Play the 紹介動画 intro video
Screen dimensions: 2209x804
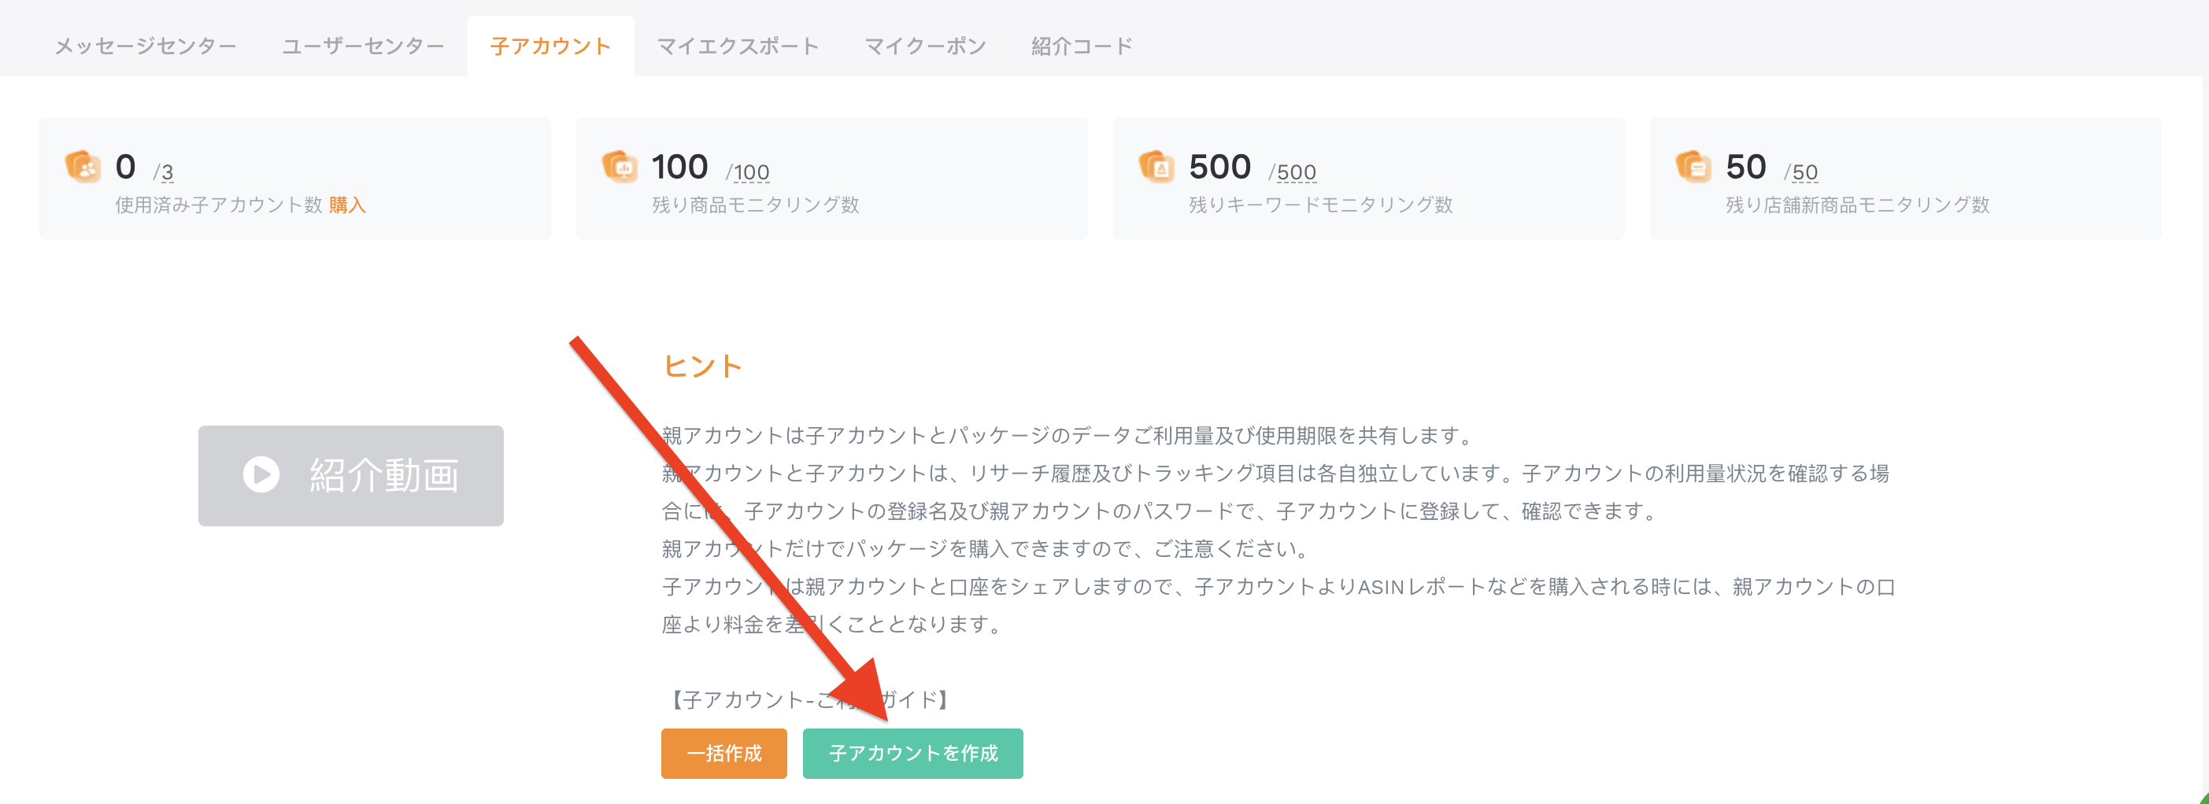tap(351, 476)
